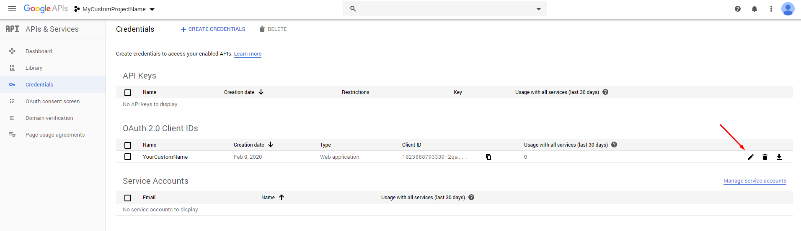Follow the Learn more link

tap(248, 53)
